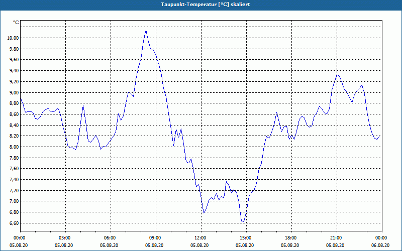Click the 9,60 y-axis value
Viewport: 402px width, 251px height.
14,60
